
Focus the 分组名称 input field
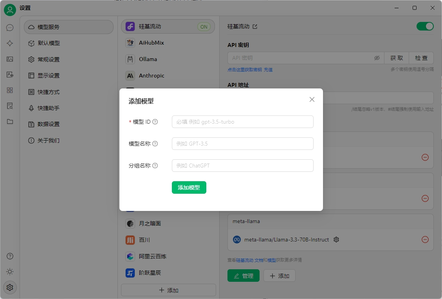click(242, 166)
